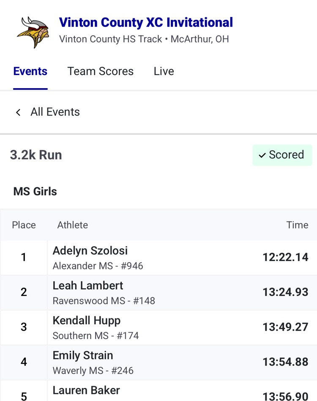Click the Time column header
The width and height of the screenshot is (317, 401).
pyautogui.click(x=297, y=225)
